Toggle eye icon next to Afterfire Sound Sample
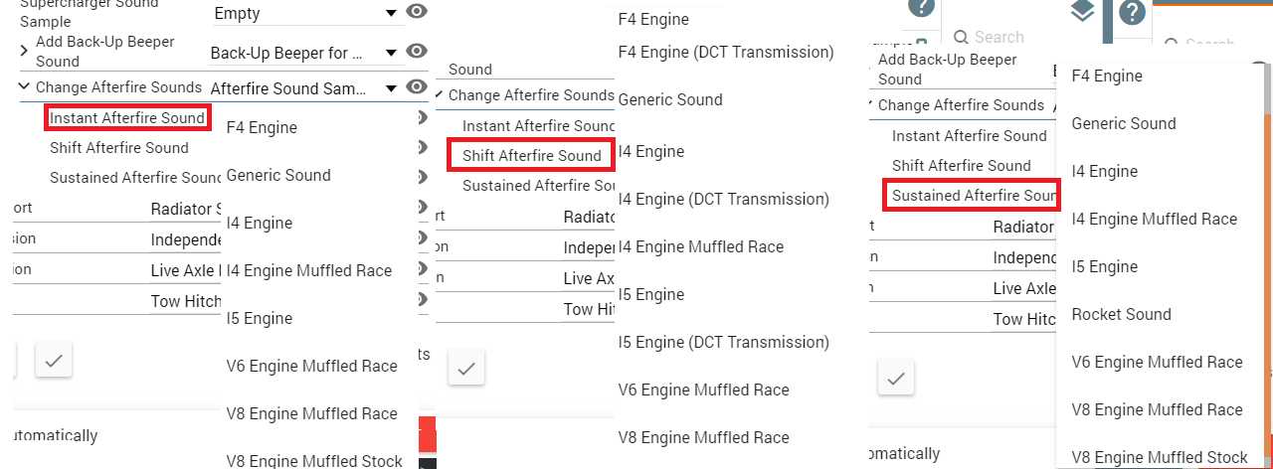1273x469 pixels. (418, 87)
